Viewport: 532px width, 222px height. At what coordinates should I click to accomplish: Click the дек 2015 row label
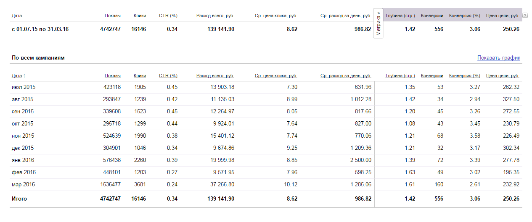pyautogui.click(x=23, y=148)
